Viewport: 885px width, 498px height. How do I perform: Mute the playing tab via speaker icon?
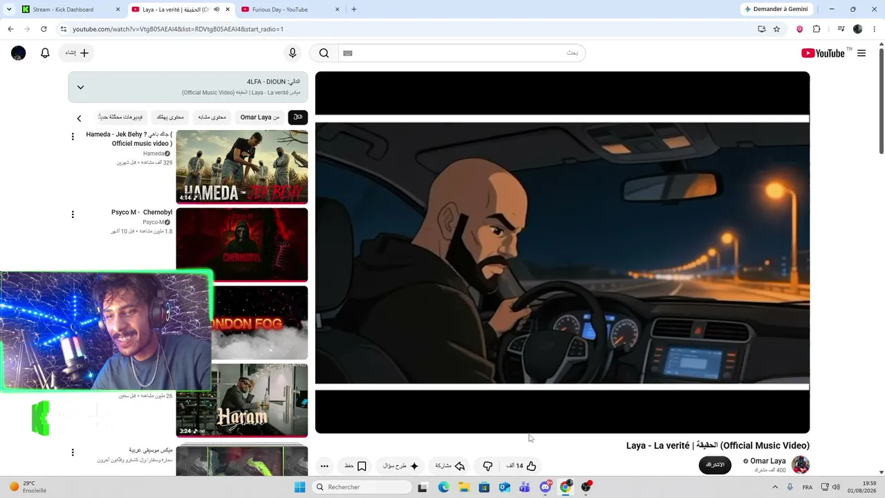216,10
